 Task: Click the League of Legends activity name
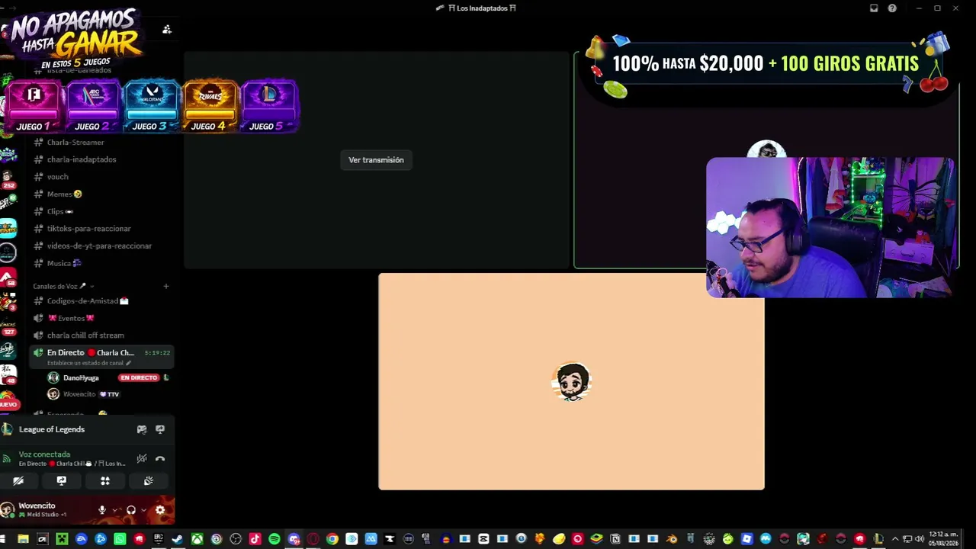coord(52,429)
